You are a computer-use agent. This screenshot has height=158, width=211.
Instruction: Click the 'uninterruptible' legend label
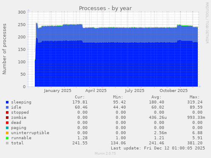pos(30,133)
